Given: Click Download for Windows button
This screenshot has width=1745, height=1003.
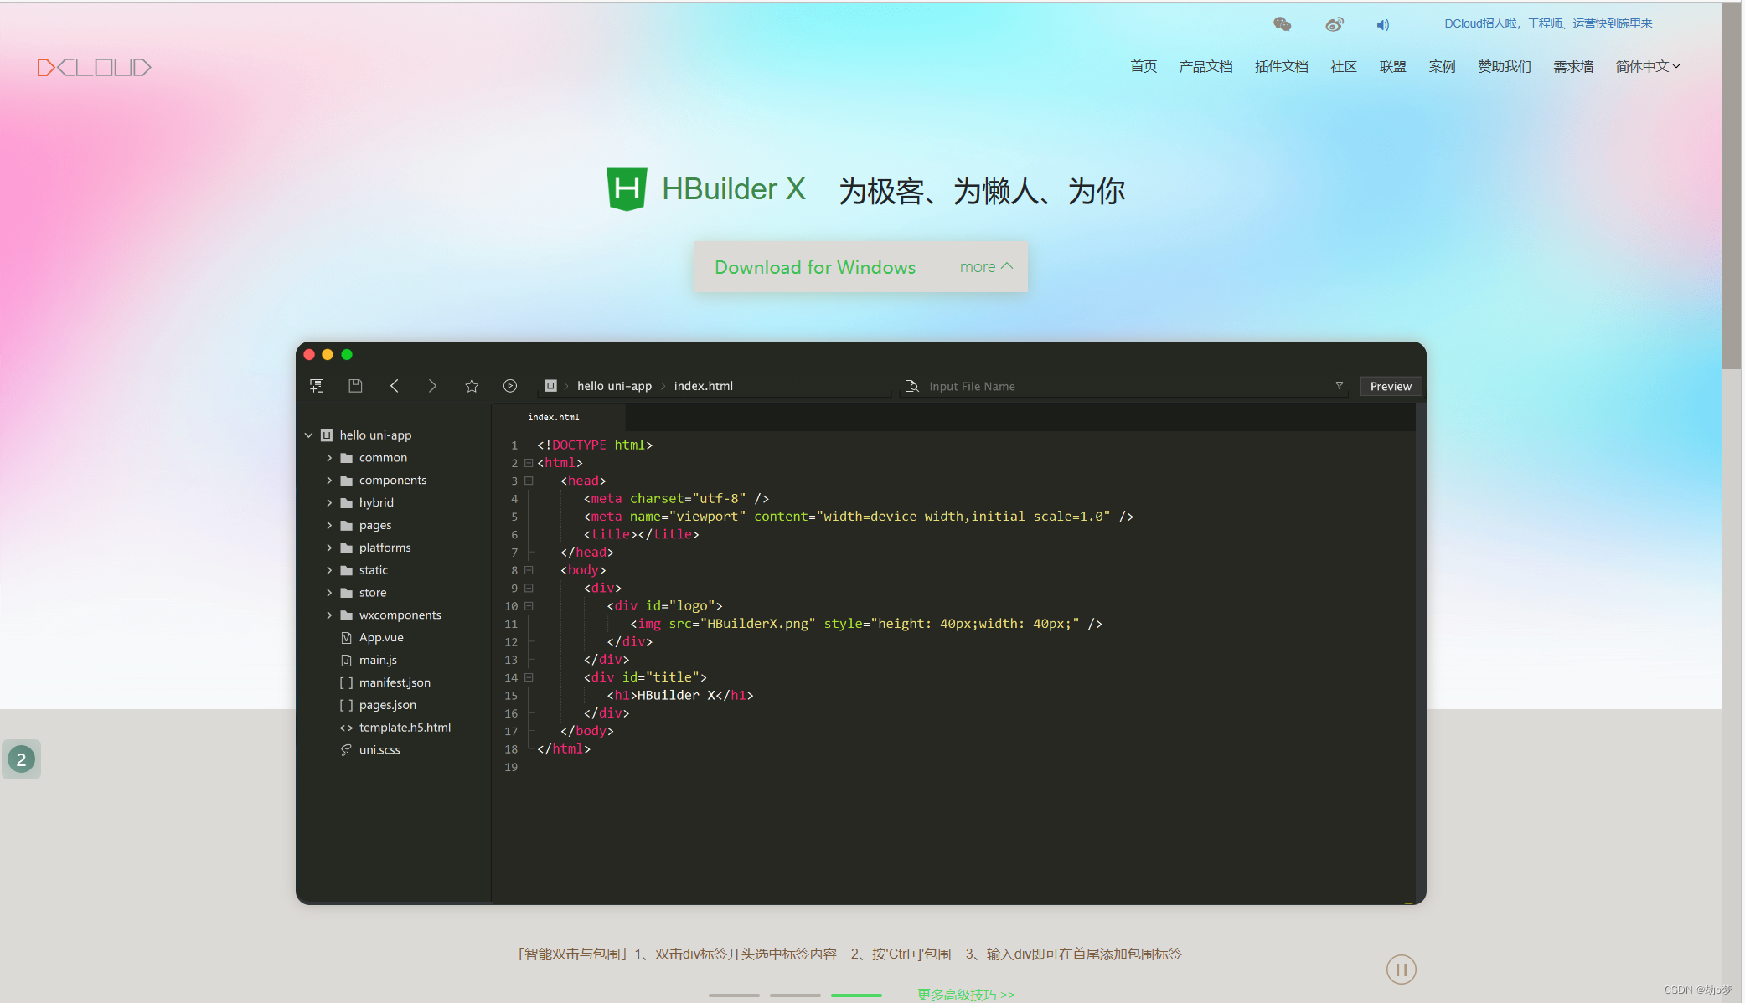Looking at the screenshot, I should click(x=814, y=267).
